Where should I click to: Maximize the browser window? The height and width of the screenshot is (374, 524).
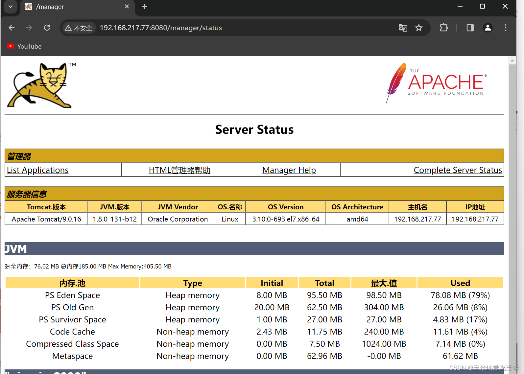click(x=482, y=7)
